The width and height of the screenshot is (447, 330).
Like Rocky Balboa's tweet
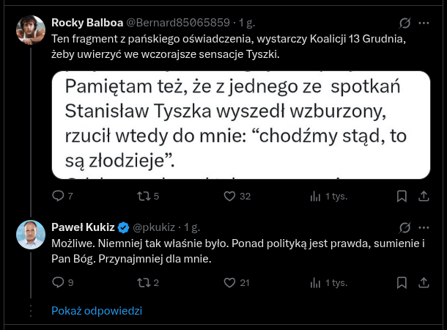click(x=229, y=196)
